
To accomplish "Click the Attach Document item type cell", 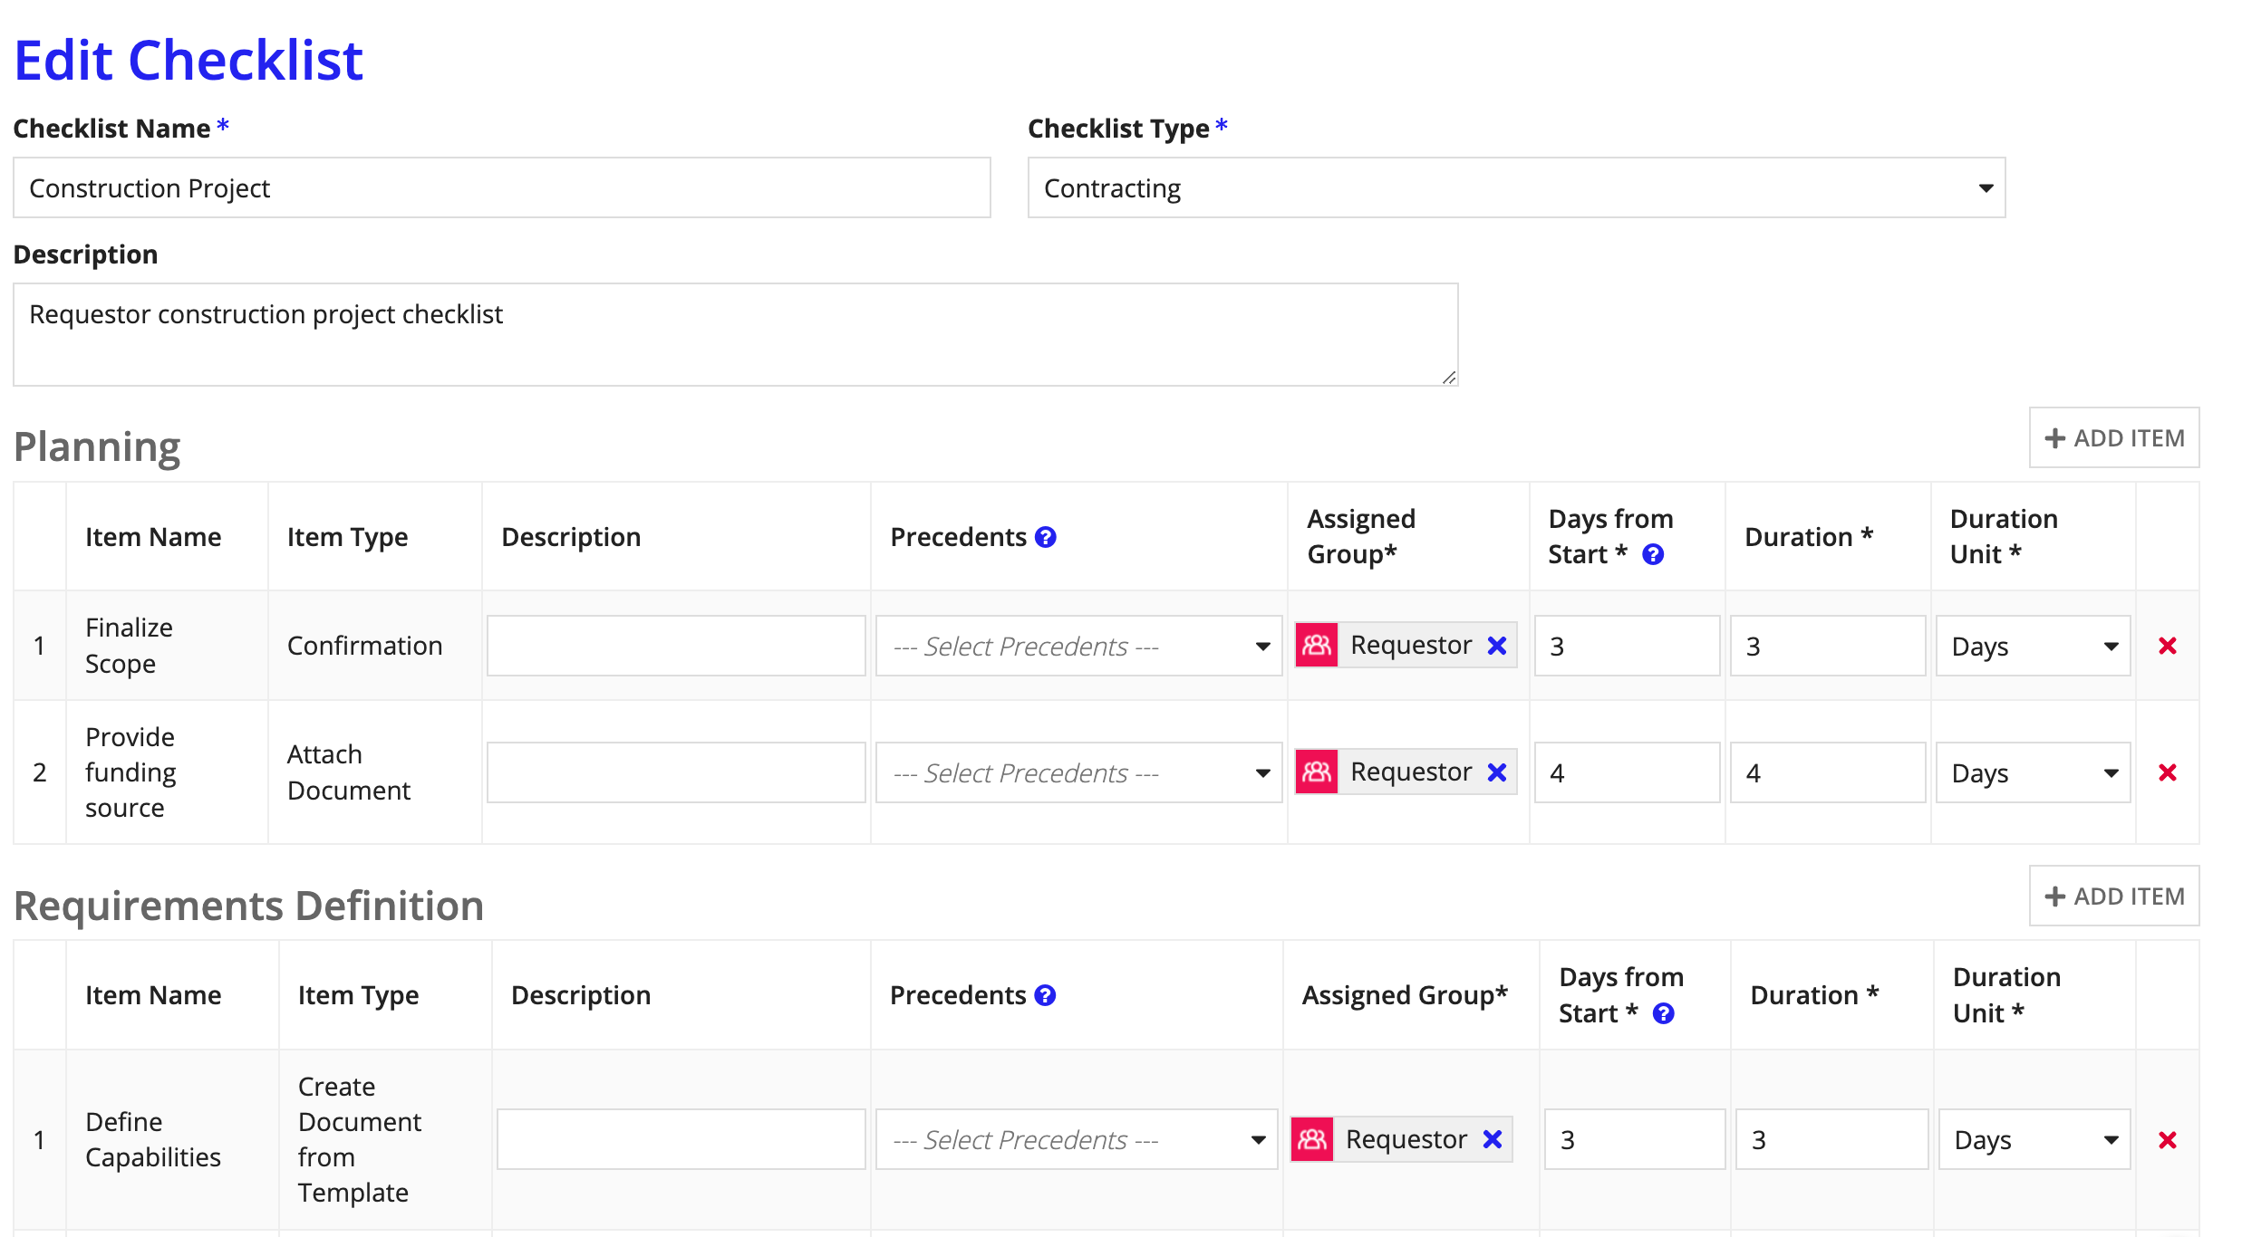I will coord(349,772).
